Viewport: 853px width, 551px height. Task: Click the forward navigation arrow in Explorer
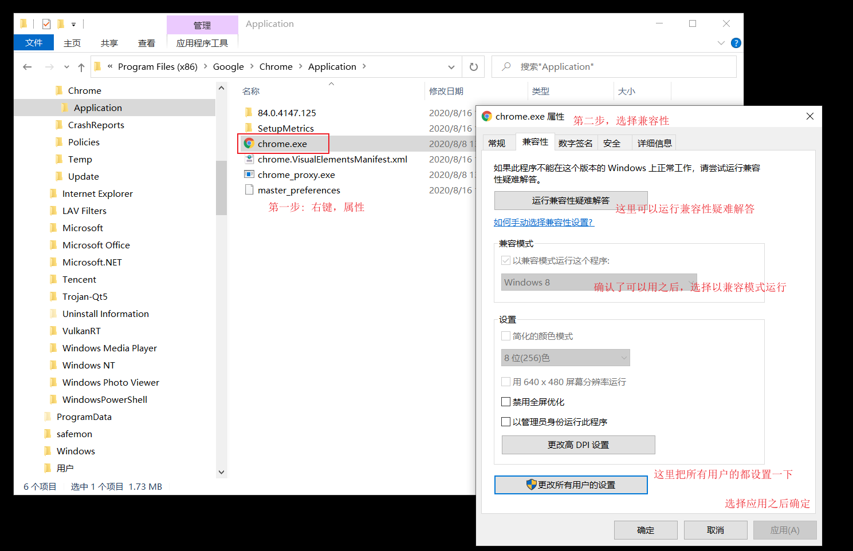(49, 67)
